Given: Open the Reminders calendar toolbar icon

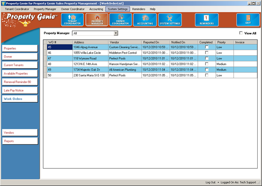Looking at the screenshot, I should (x=207, y=20).
